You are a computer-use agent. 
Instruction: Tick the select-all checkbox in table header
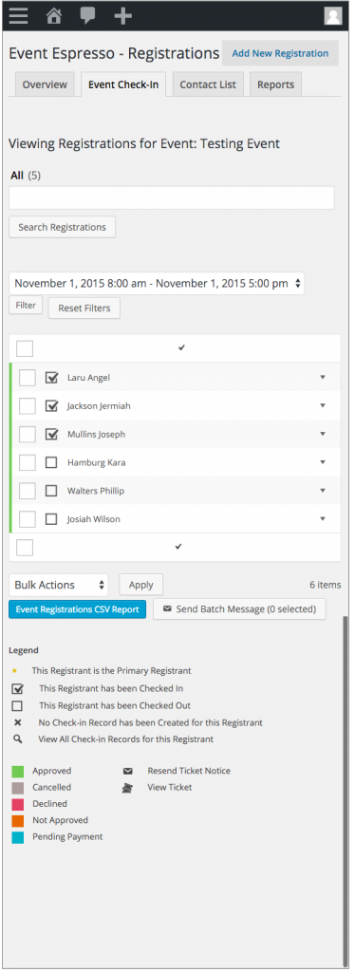[25, 348]
